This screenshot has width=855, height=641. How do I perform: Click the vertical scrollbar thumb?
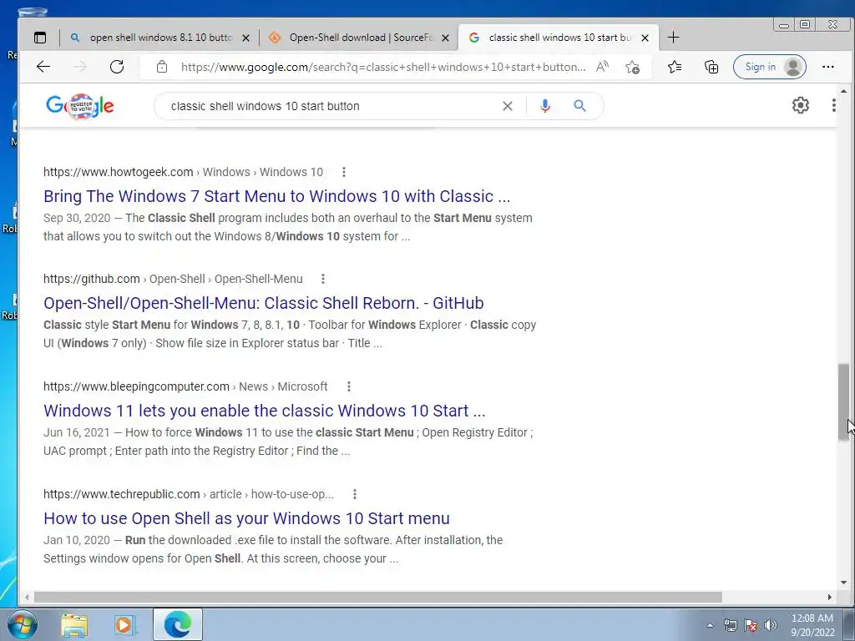[843, 402]
